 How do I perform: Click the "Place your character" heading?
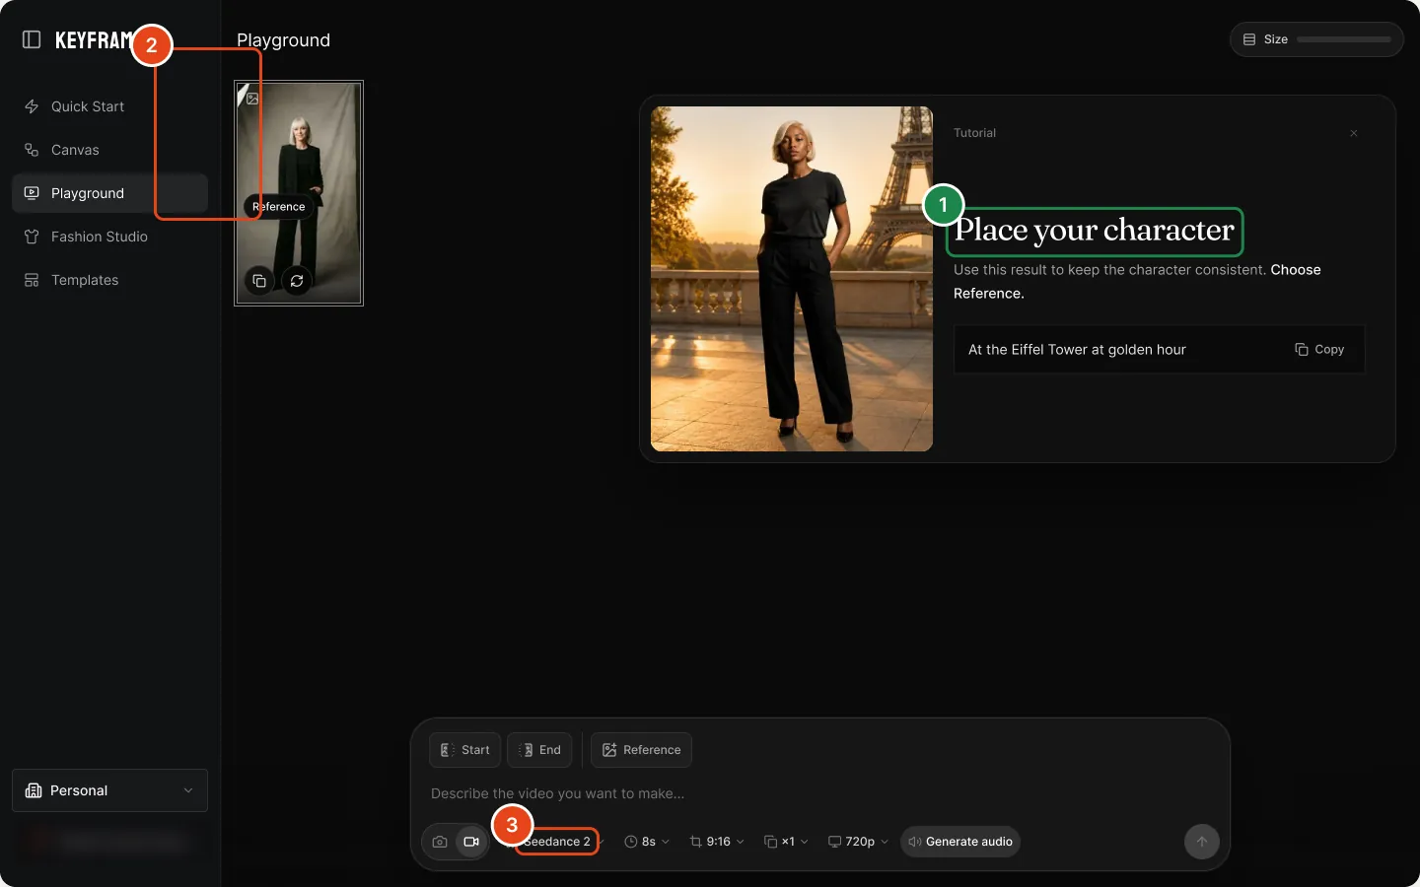pyautogui.click(x=1095, y=231)
